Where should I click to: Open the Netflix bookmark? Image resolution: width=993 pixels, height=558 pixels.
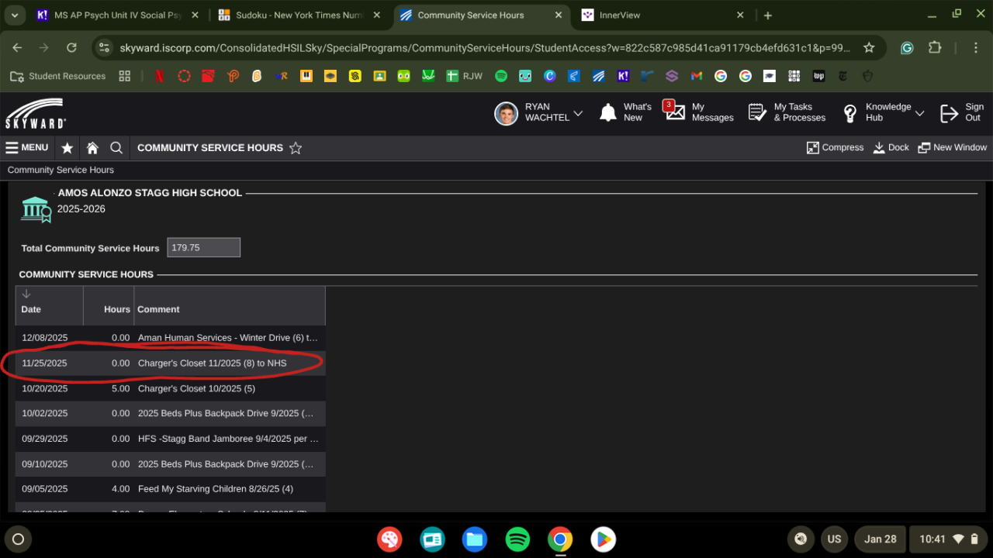tap(159, 76)
